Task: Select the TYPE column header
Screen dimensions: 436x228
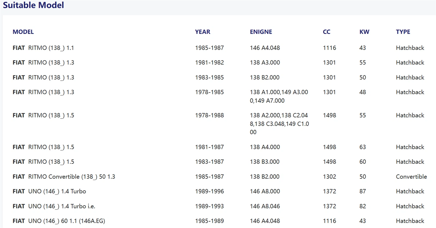Action: click(403, 32)
